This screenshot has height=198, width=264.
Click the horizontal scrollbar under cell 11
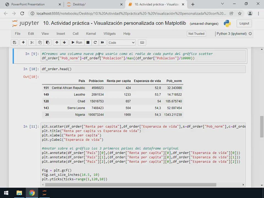[x=129, y=185]
